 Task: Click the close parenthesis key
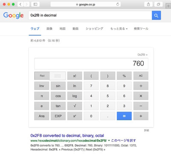108,76
